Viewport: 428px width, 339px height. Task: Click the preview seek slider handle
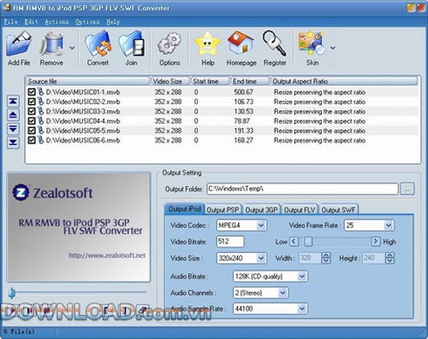pos(12,293)
